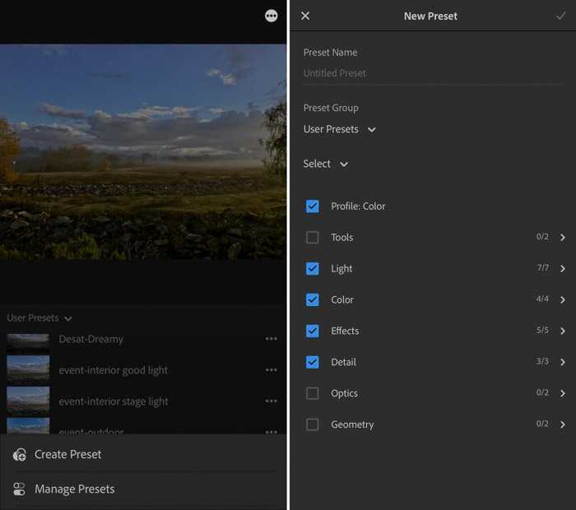576x510 pixels.
Task: Open the Select dropdown
Action: click(325, 164)
